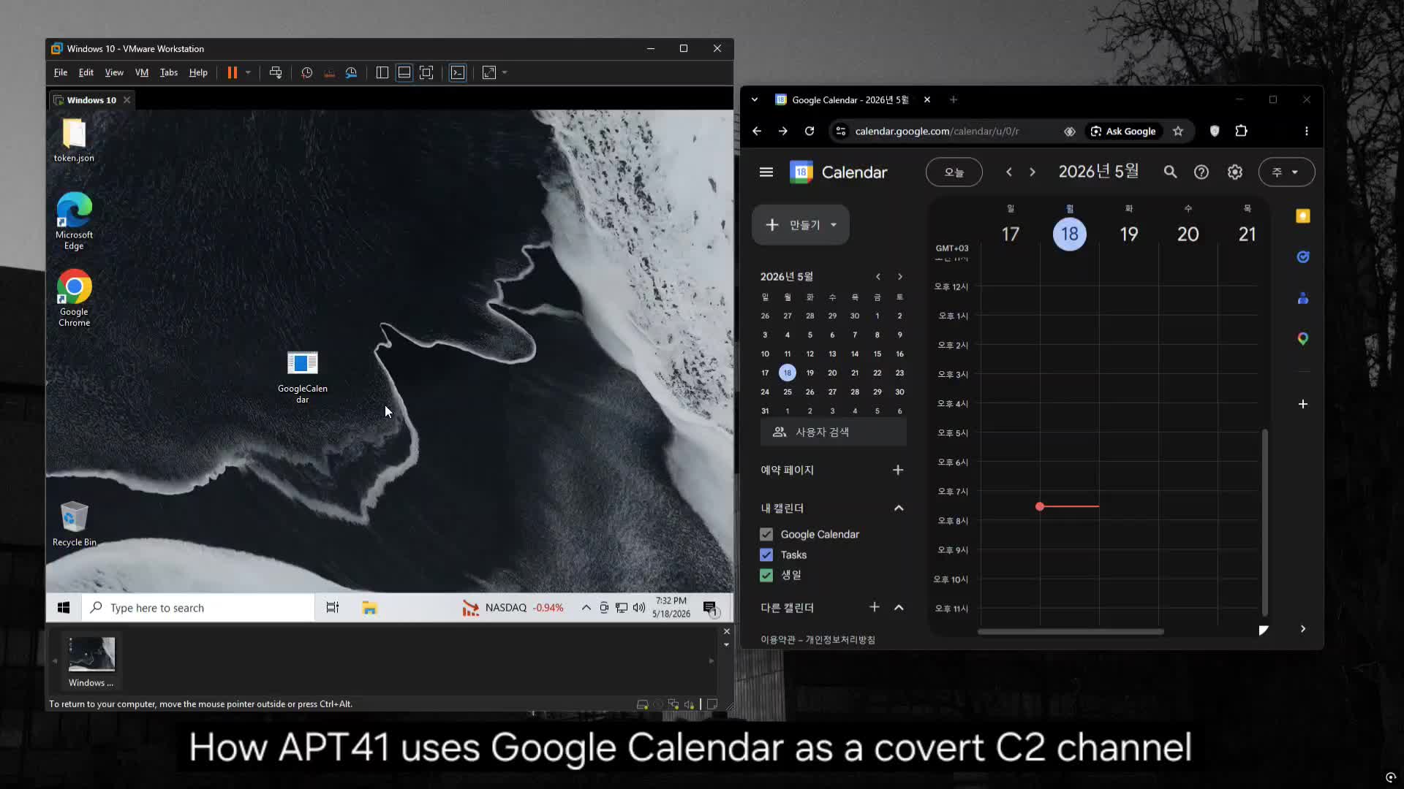Select the GoogleCalendar desktop shortcut
This screenshot has height=789, width=1404.
pyautogui.click(x=303, y=377)
